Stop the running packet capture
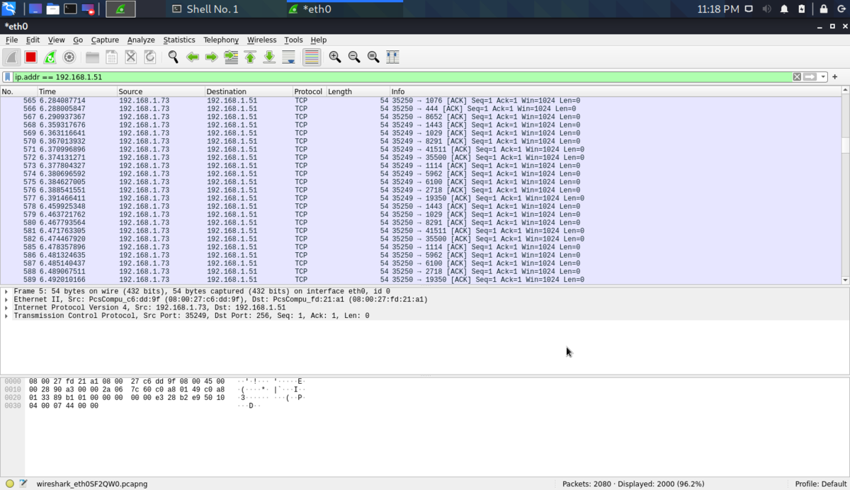850x490 pixels. tap(30, 57)
